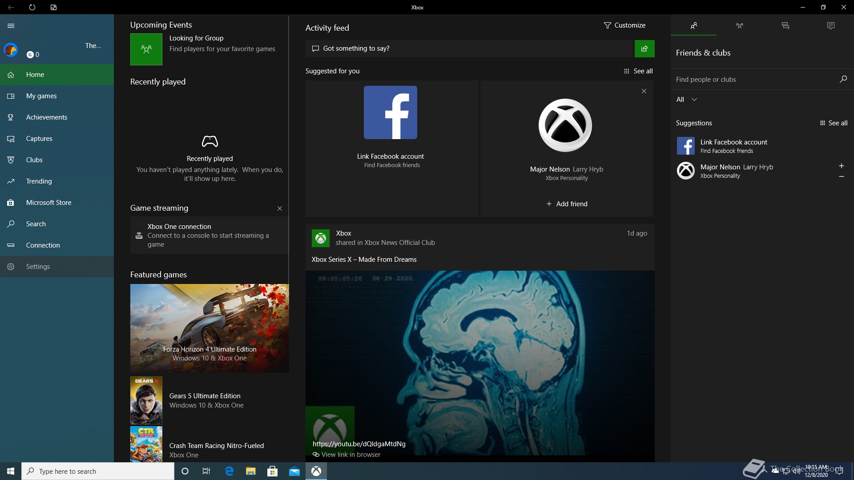Remove Major Nelson suggestion with minus icon
Viewport: 854px width, 480px height.
[x=842, y=176]
